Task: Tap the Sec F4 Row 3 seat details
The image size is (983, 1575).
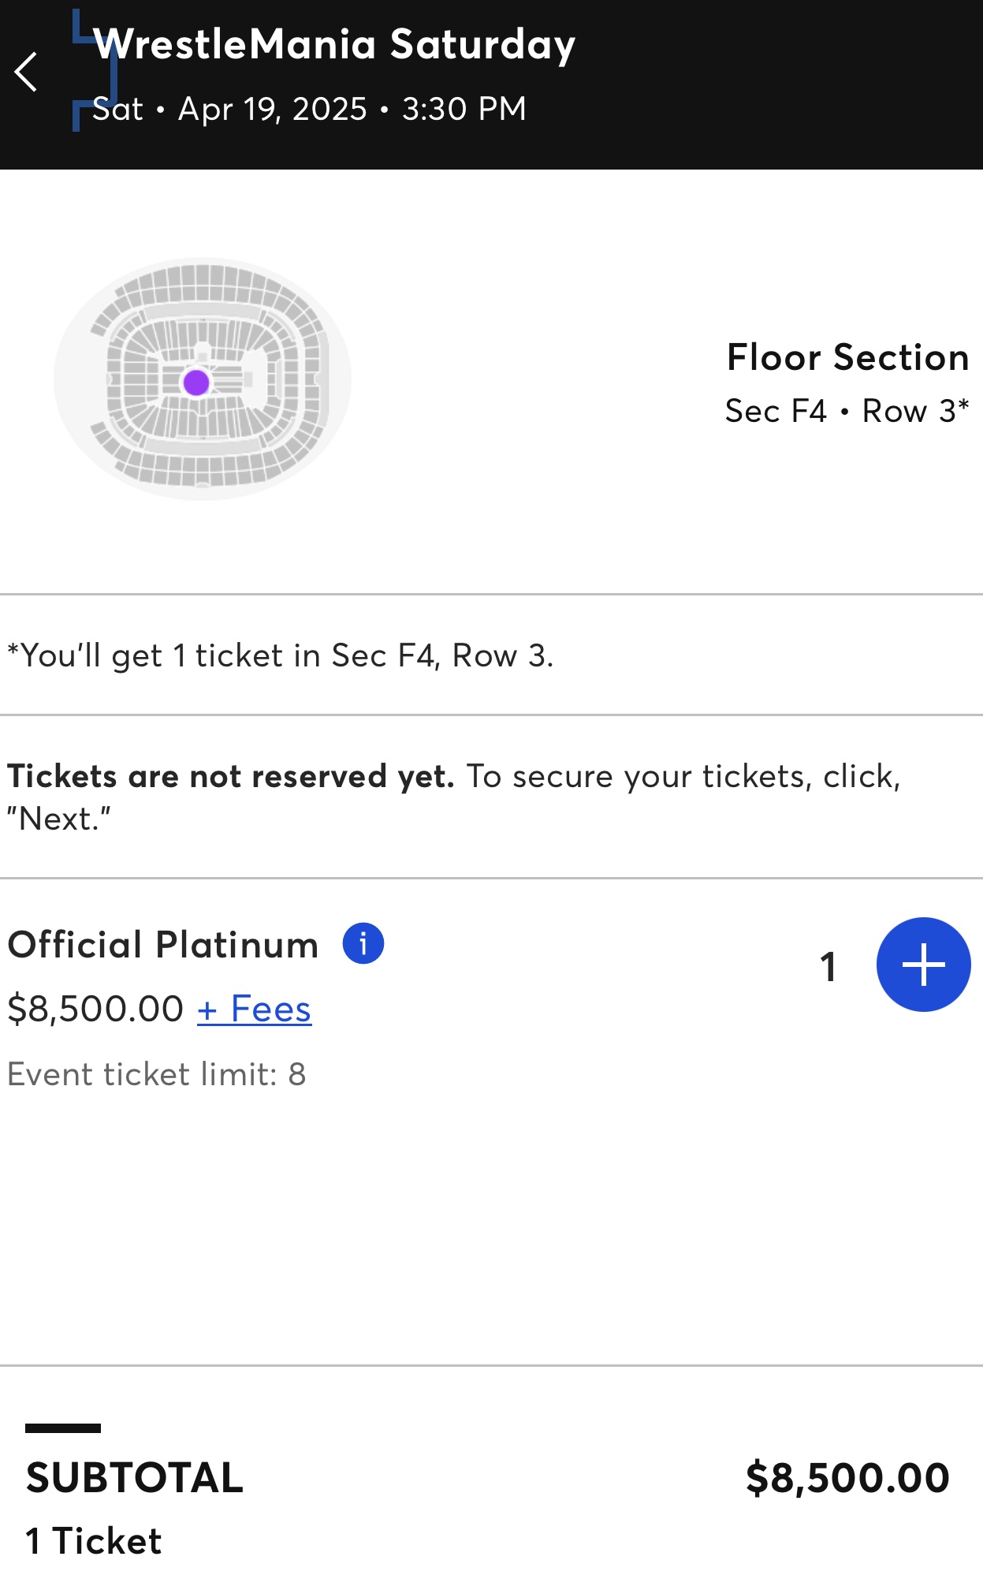Action: 846,411
